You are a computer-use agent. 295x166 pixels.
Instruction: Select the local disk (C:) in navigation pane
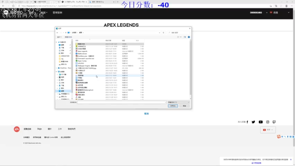coord(64,94)
